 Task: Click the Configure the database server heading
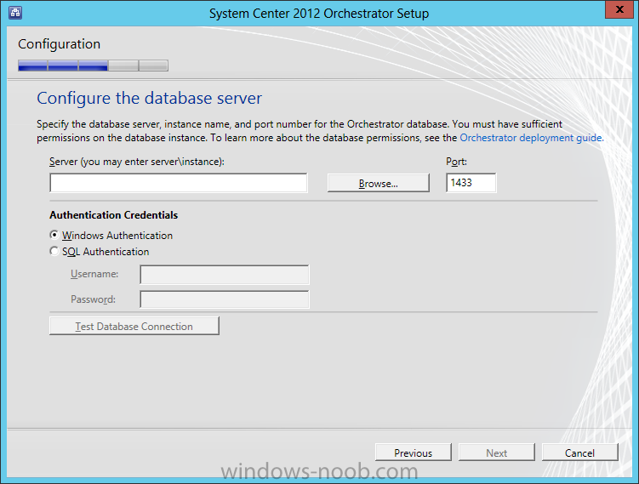point(149,98)
